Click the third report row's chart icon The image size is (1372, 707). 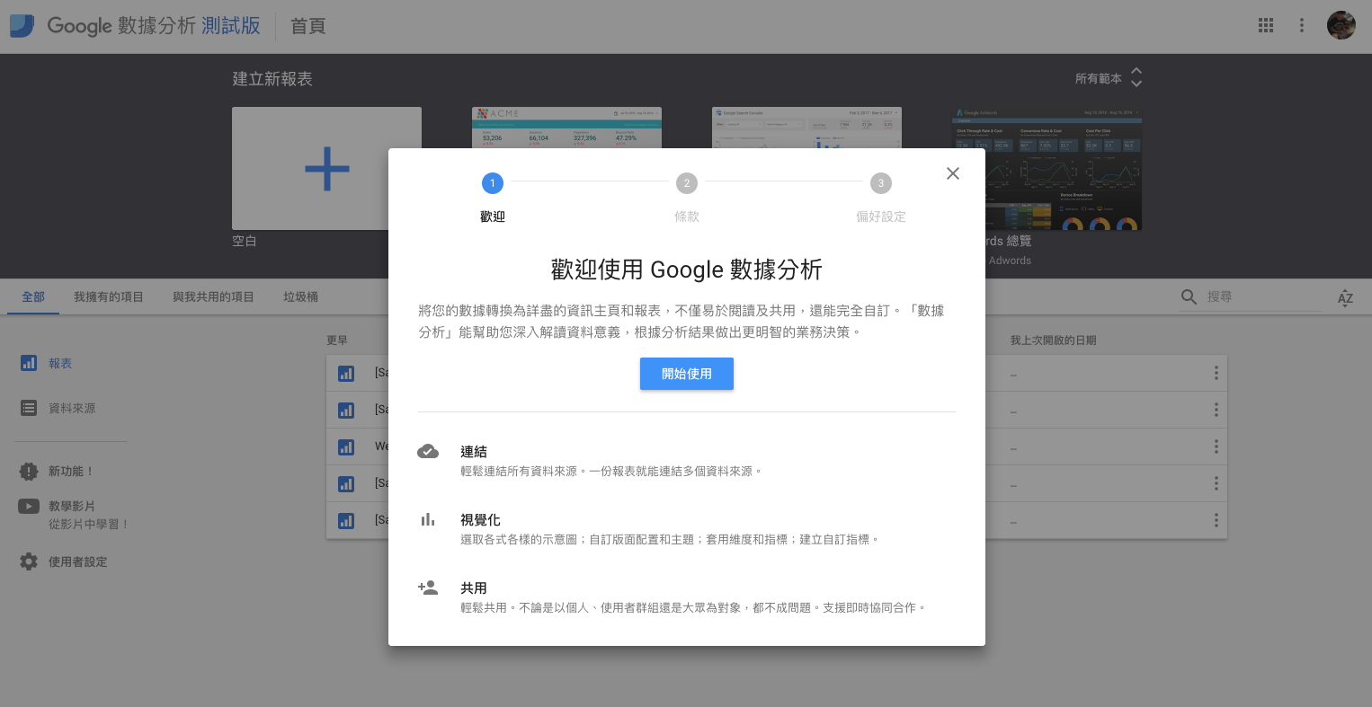346,446
